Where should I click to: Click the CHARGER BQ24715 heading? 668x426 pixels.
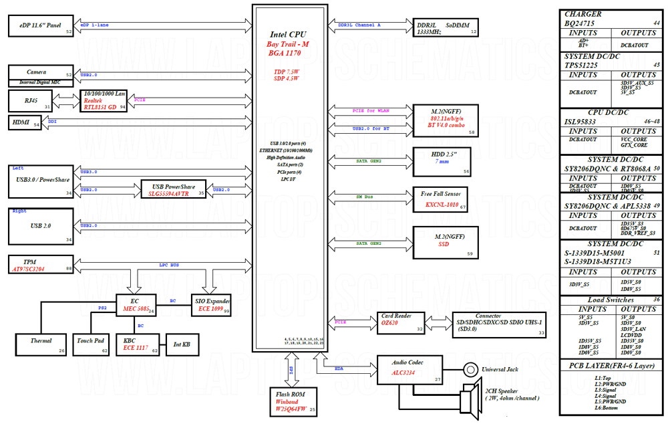(582, 19)
